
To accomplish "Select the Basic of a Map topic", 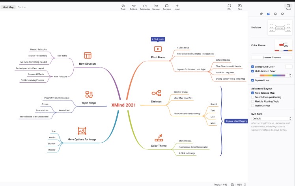I will tap(181, 92).
